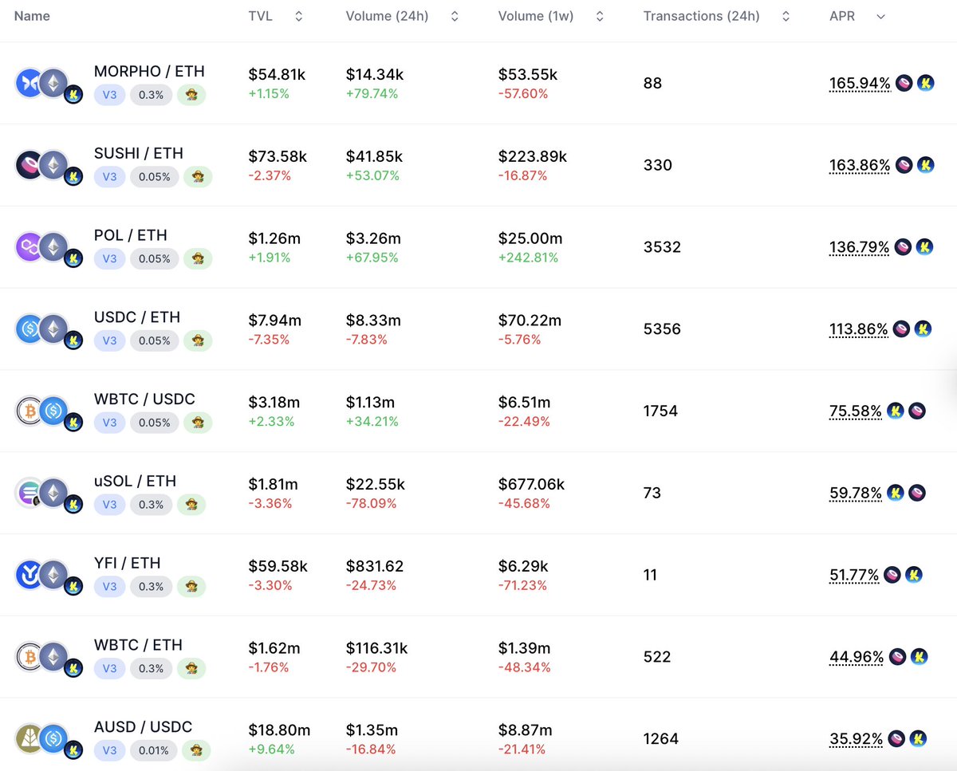This screenshot has height=771, width=957.
Task: Click farmer emoji badge in POL / ETH row
Action: [x=198, y=259]
